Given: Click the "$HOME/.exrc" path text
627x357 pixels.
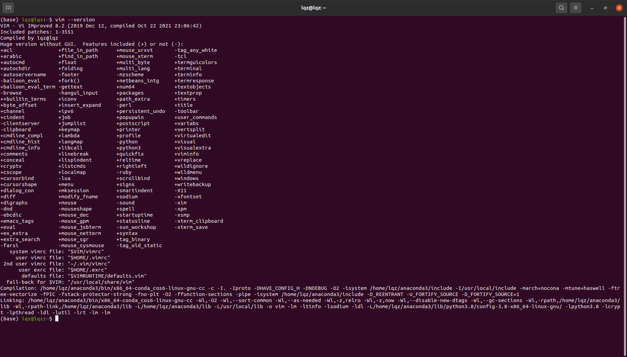Looking at the screenshot, I should pos(87,270).
